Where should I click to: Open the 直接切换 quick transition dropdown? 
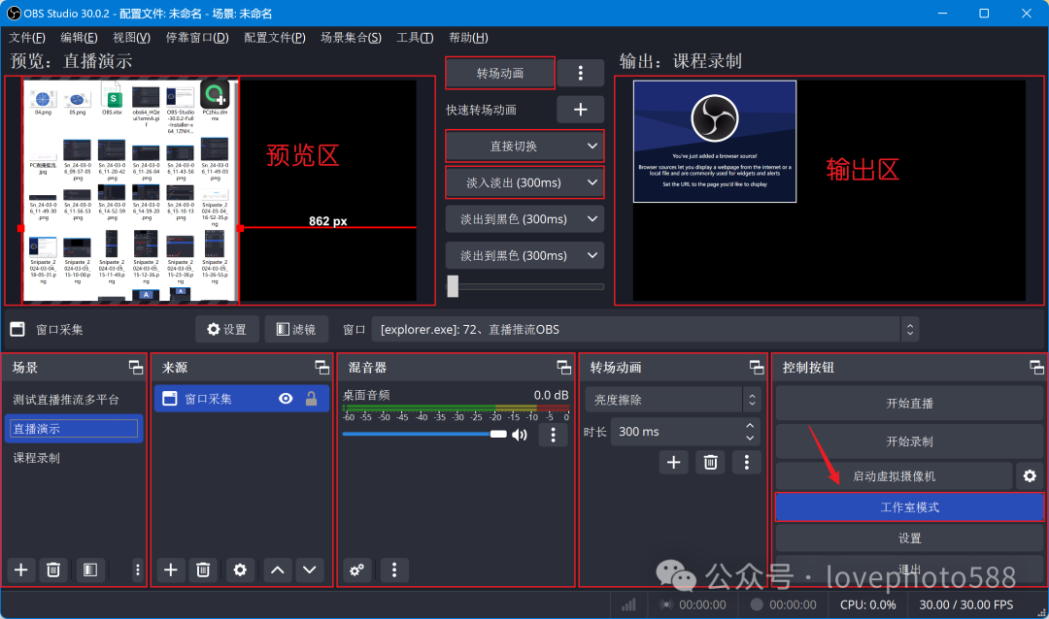click(524, 146)
